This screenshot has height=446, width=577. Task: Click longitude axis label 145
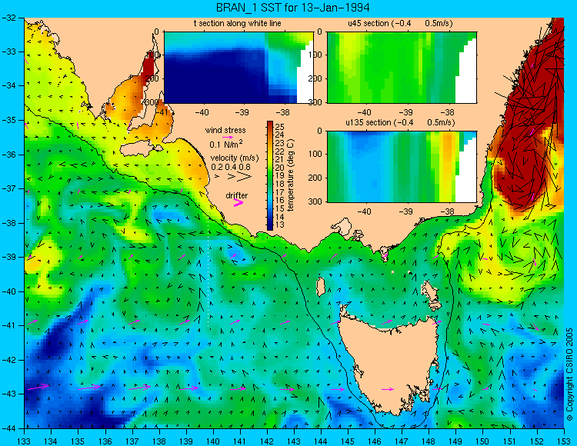348,441
